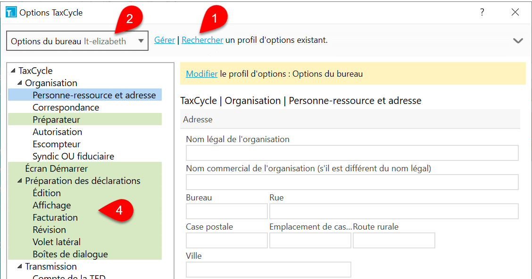Image resolution: width=532 pixels, height=279 pixels.
Task: Click the Gérer link
Action: pyautogui.click(x=165, y=40)
